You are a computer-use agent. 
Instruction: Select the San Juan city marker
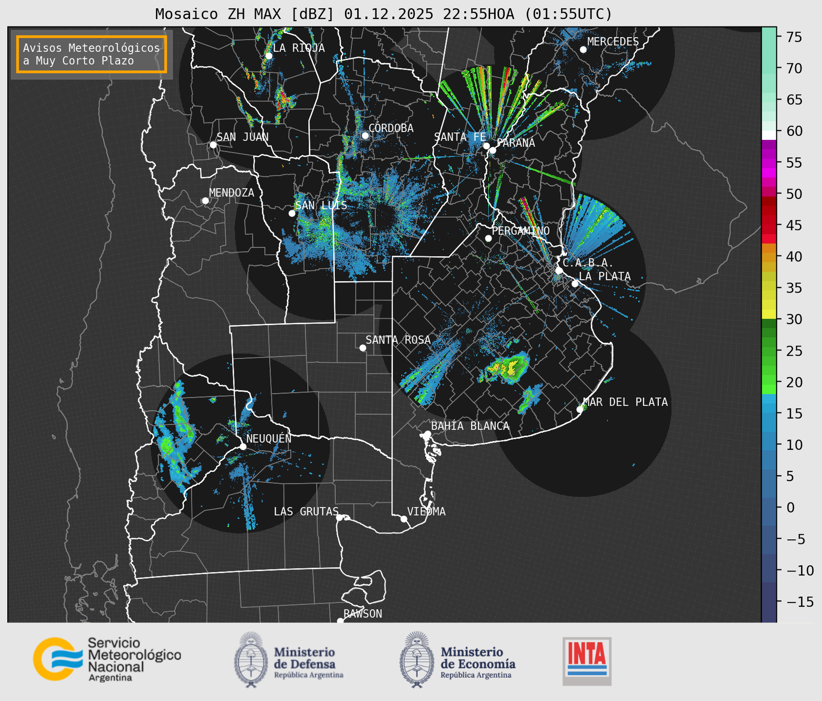click(213, 145)
